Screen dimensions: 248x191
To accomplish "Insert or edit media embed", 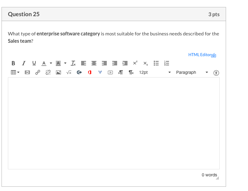I will pyautogui.click(x=27, y=73).
